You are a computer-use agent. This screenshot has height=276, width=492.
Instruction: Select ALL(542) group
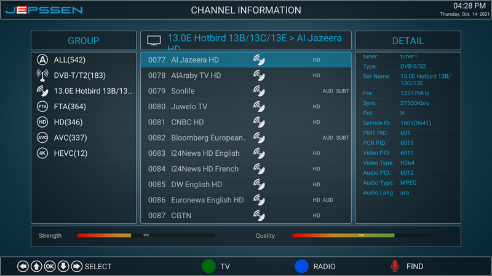coord(84,59)
